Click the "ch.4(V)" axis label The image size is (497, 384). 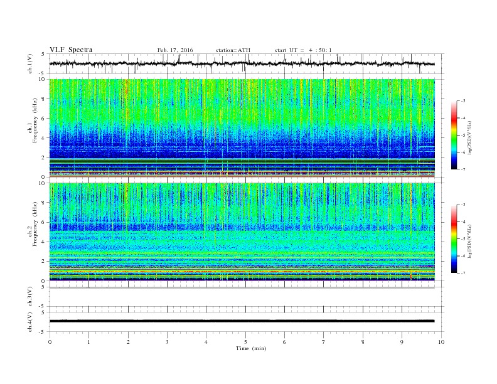[30, 322]
